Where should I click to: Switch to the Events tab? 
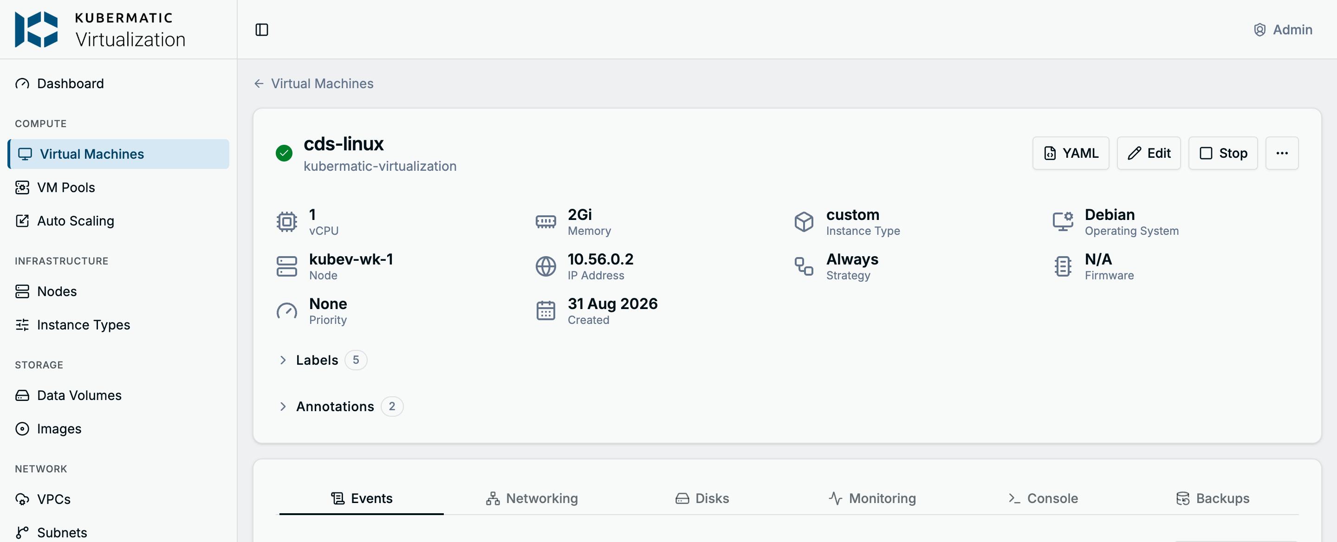coord(361,498)
